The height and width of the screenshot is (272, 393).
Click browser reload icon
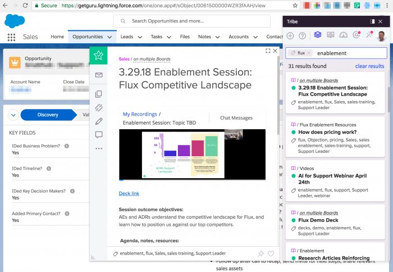(x=25, y=5)
